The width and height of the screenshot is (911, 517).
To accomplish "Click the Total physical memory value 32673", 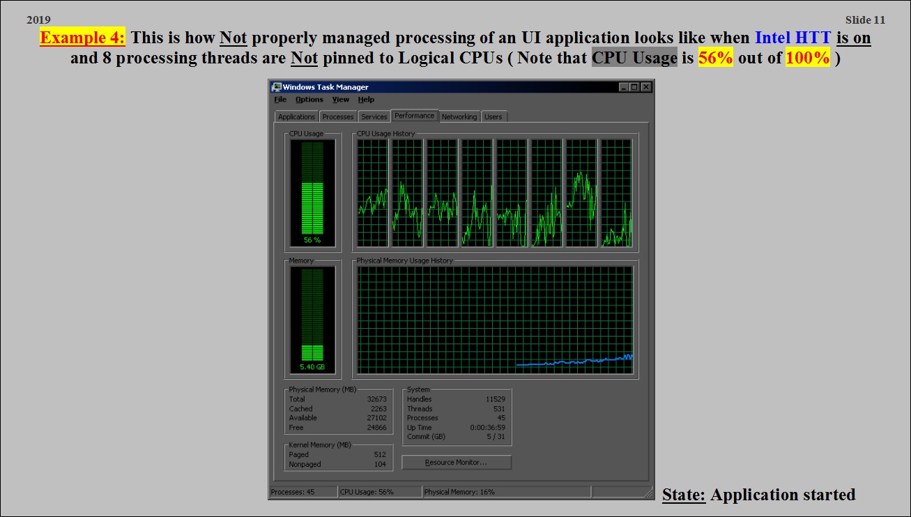I will [377, 399].
